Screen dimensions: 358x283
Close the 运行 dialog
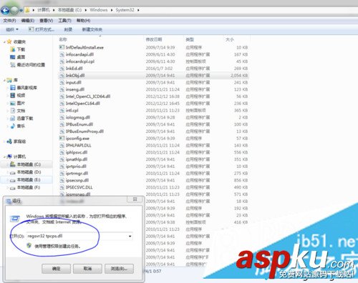135,199
